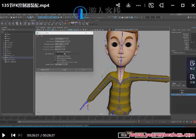Screen dimensions: 196x139
Task: Click the picture-in-picture mini player icon
Action: click(x=151, y=5)
